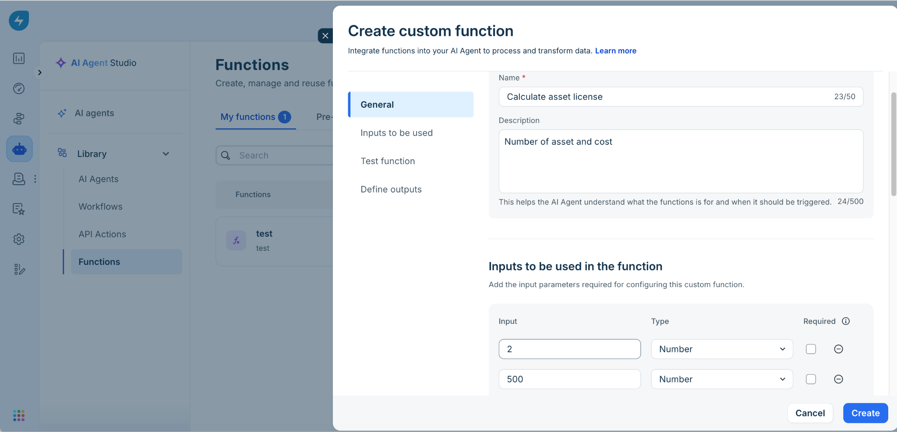The height and width of the screenshot is (432, 897).
Task: Open the workflow nodes icon in left rail
Action: tap(19, 119)
